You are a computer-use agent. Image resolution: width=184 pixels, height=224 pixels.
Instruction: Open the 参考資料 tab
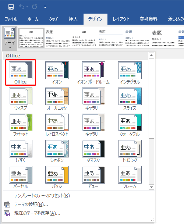click(x=149, y=19)
